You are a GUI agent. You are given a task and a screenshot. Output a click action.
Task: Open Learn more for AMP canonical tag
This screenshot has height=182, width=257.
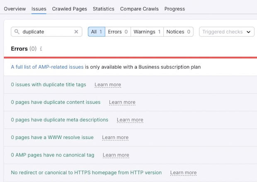pos(116,155)
